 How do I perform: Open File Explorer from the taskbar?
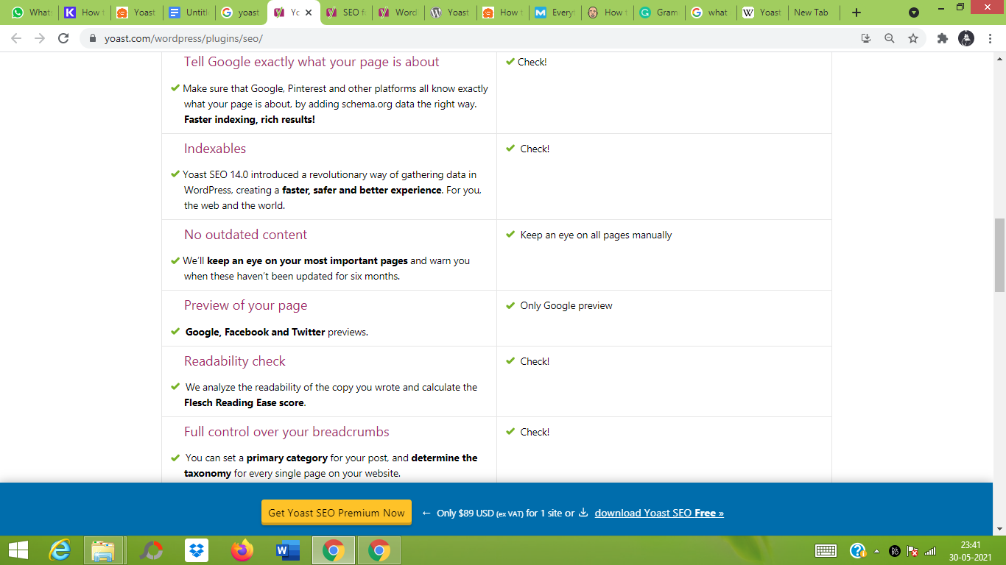(103, 550)
